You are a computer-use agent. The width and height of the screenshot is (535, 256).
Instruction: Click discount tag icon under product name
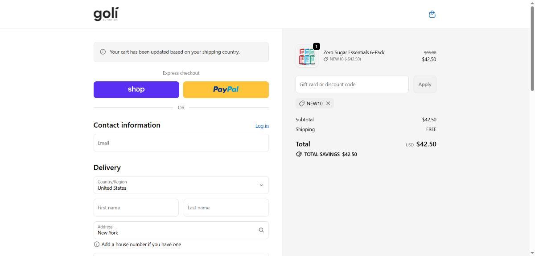326,59
